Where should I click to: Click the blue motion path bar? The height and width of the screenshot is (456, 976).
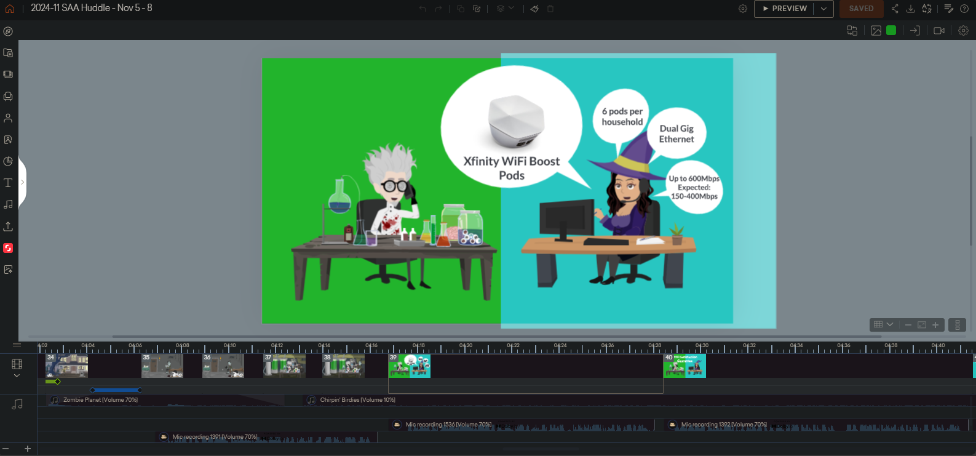(116, 390)
